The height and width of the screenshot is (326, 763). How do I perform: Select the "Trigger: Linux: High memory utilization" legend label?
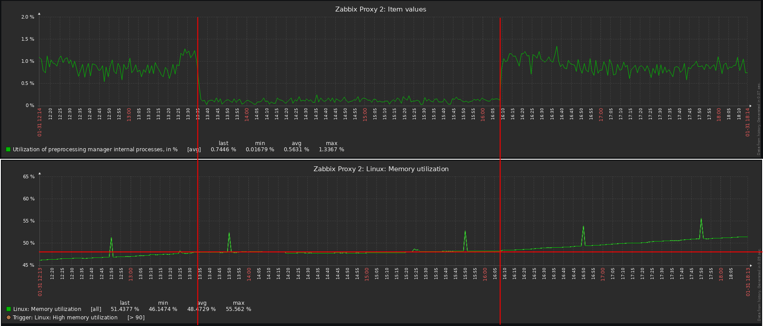coord(66,318)
